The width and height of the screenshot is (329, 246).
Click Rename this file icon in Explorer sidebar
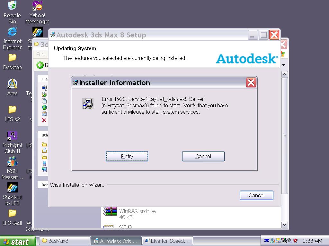(44, 88)
